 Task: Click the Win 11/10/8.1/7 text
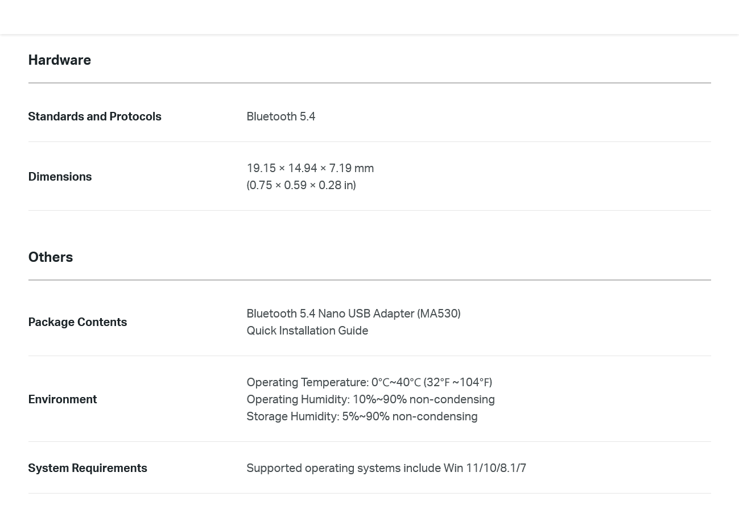point(485,468)
